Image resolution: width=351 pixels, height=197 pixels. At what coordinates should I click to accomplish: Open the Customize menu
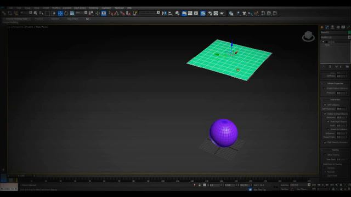coord(106,8)
